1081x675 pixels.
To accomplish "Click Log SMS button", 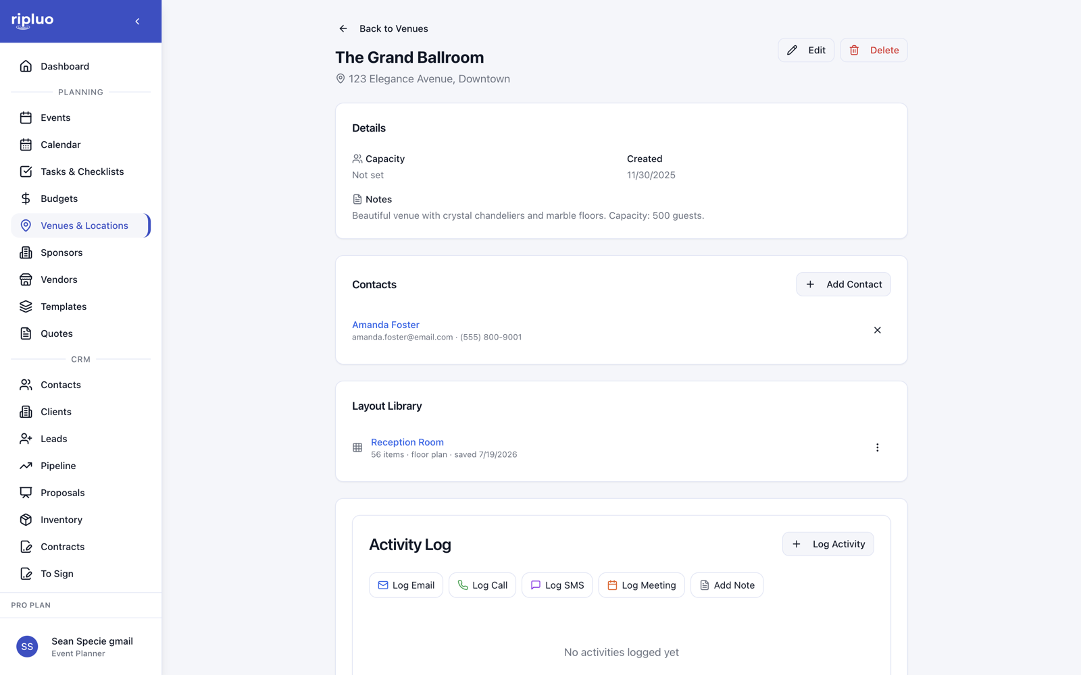I will 557,585.
